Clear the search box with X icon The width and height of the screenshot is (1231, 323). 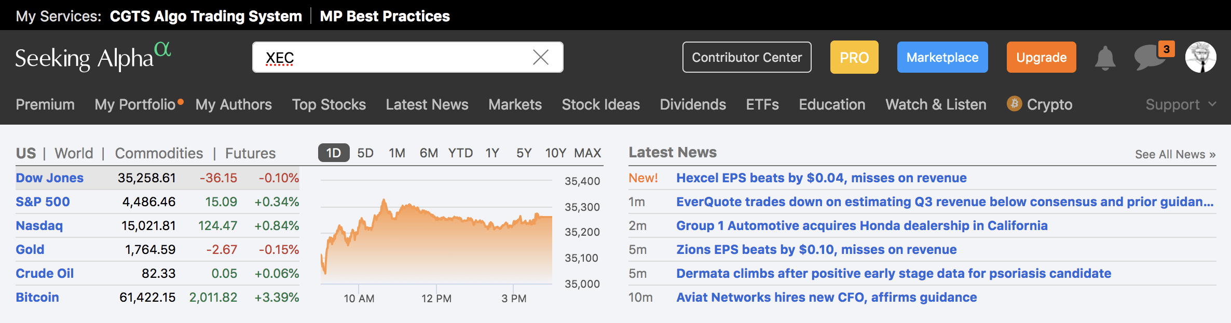point(540,57)
